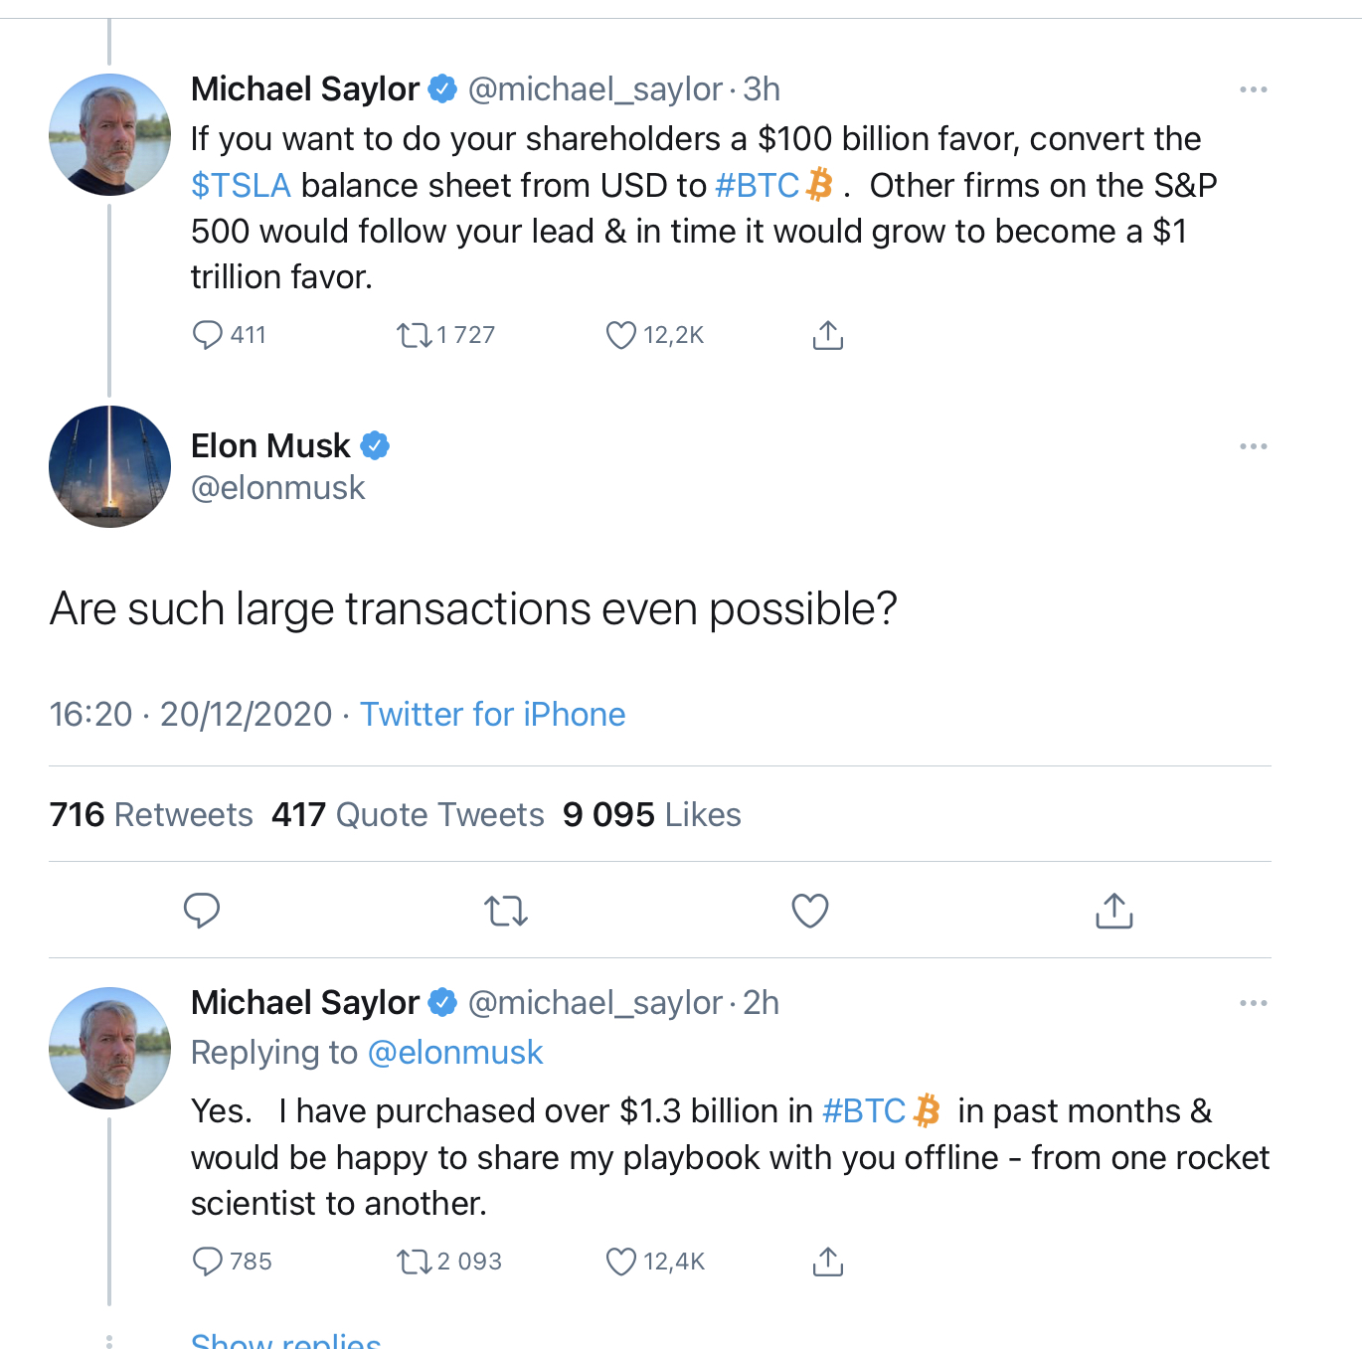
Task: View the 9 095 Likes list
Action: [x=652, y=815]
